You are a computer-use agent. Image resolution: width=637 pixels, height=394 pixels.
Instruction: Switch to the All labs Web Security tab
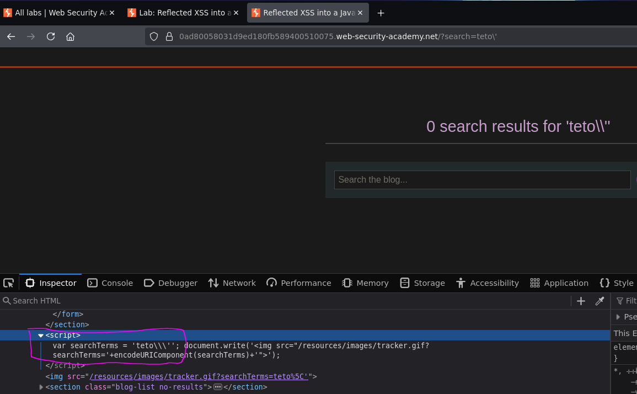[60, 13]
